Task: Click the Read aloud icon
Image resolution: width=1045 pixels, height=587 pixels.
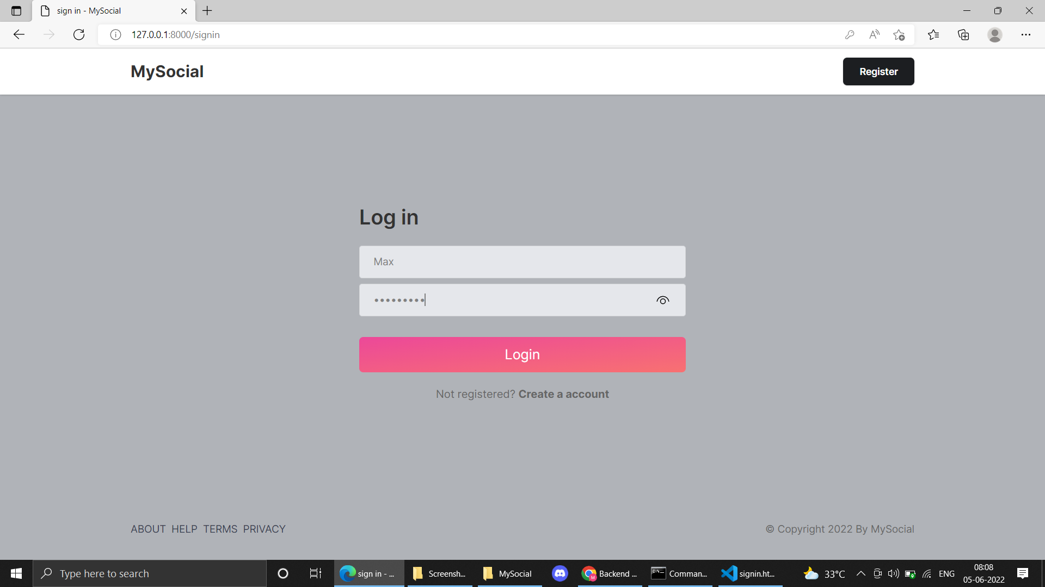Action: point(874,35)
